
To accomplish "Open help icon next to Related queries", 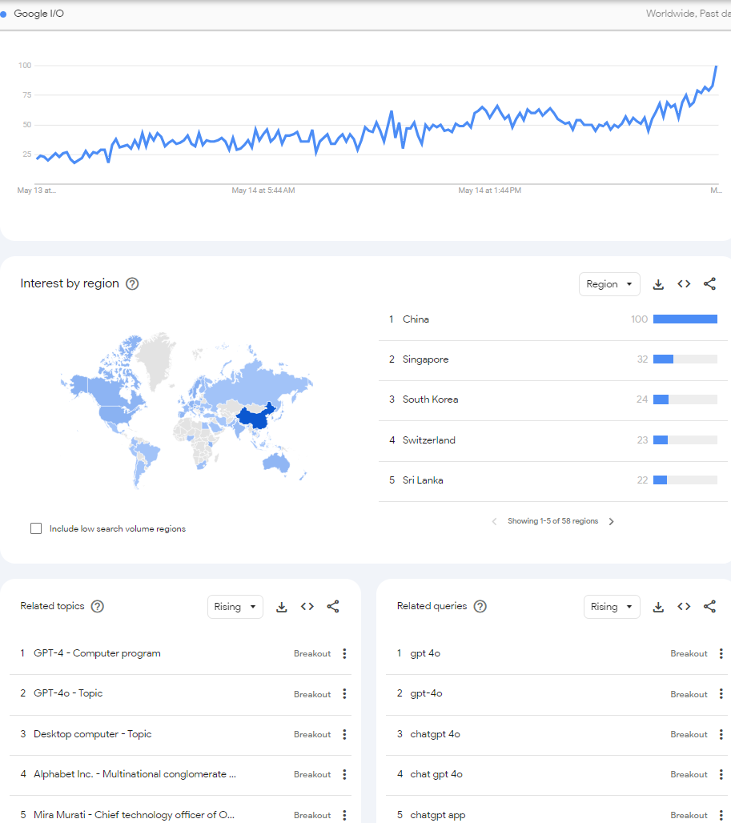I will (x=480, y=606).
